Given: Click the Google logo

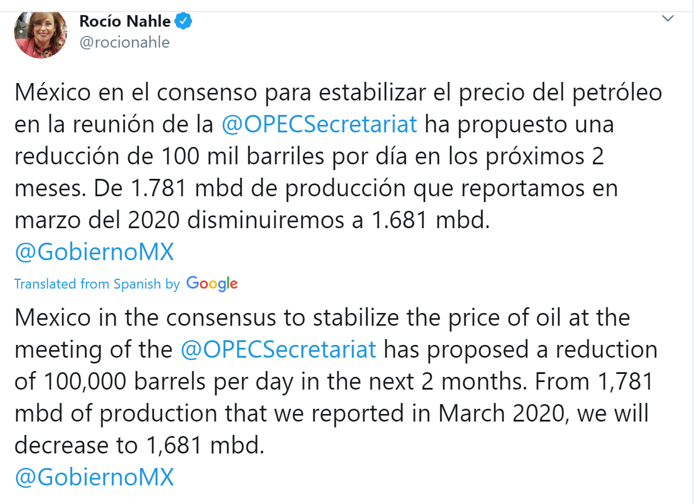Looking at the screenshot, I should click(x=212, y=284).
